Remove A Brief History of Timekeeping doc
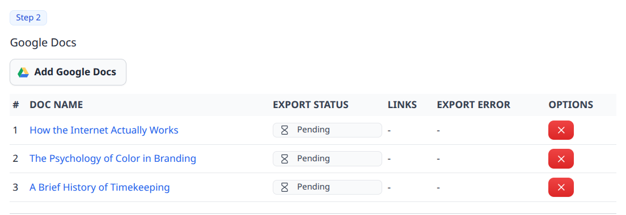This screenshot has width=626, height=215. tap(561, 187)
